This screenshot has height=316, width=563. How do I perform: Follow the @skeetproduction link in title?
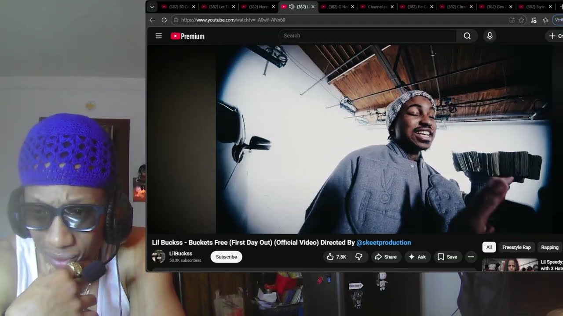tap(384, 242)
